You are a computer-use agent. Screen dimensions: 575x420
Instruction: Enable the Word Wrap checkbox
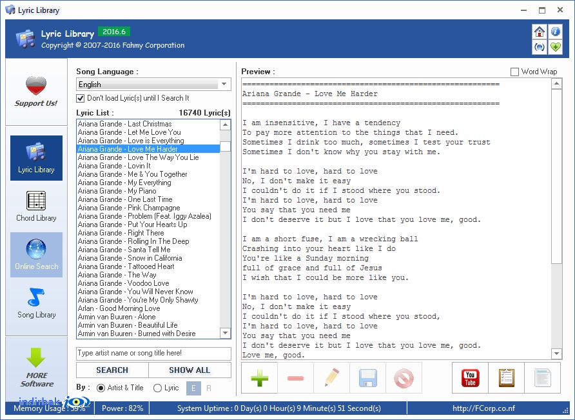[514, 72]
